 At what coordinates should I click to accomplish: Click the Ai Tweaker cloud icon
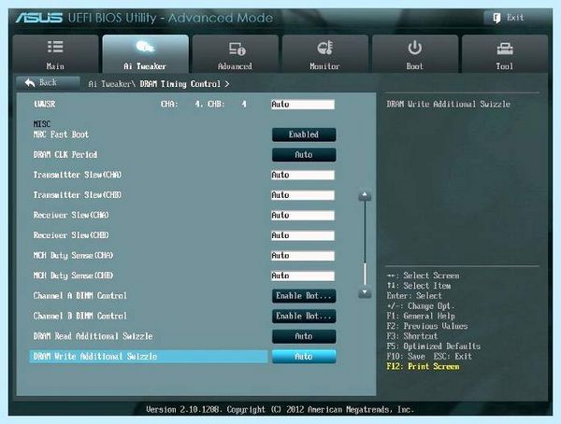coord(145,47)
